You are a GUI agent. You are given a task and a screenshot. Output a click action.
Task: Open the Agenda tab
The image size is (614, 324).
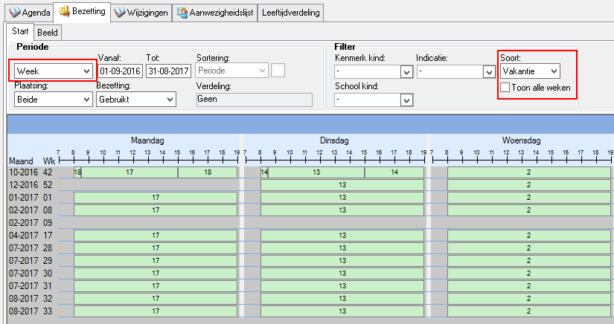[28, 13]
